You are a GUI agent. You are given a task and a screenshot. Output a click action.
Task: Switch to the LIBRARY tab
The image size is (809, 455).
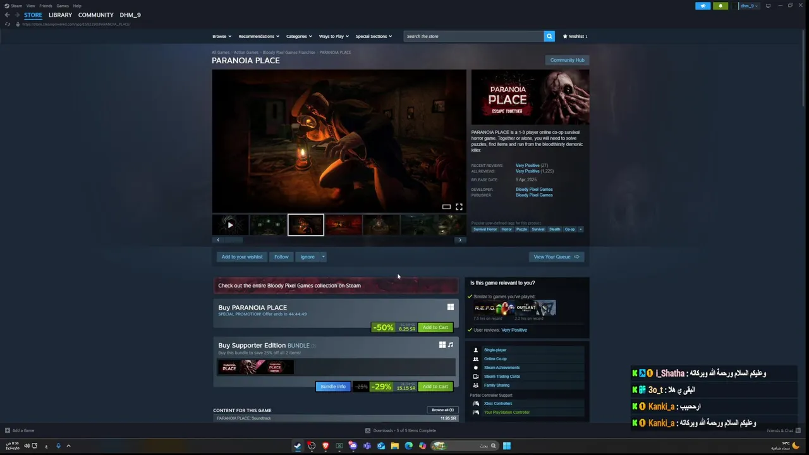pos(60,15)
